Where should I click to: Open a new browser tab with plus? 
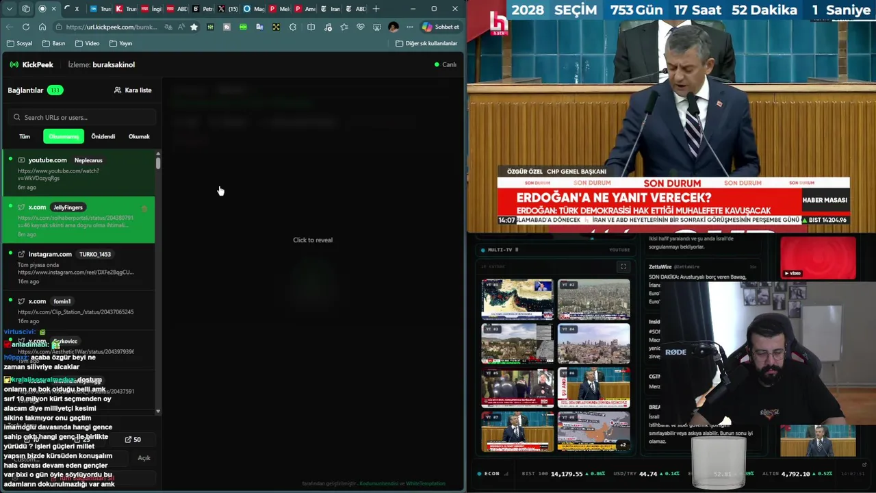coord(376,9)
